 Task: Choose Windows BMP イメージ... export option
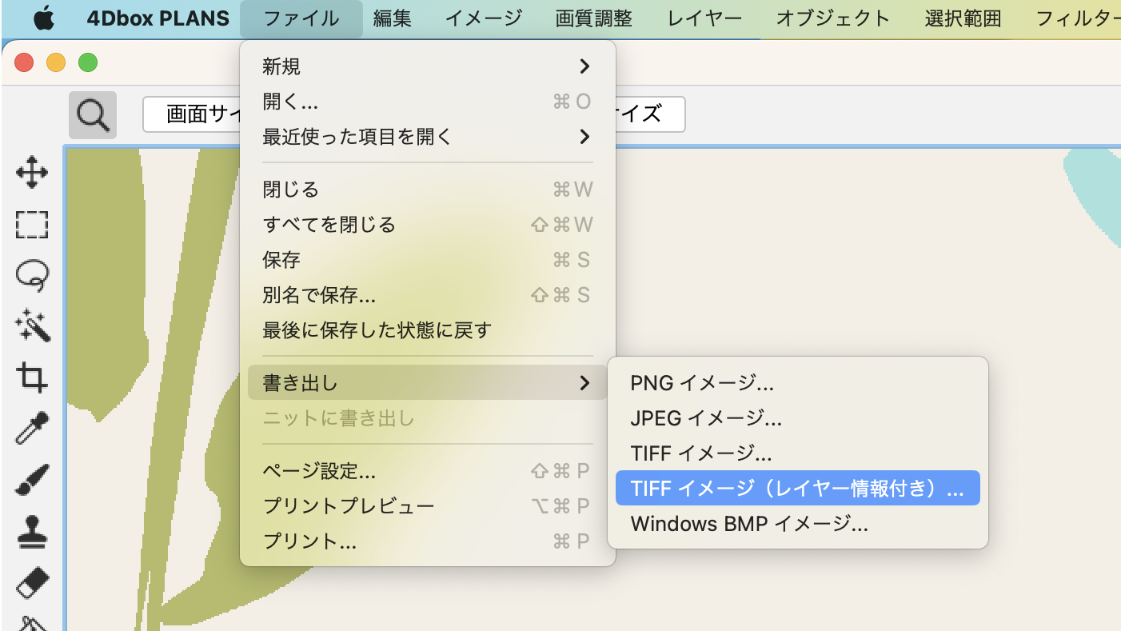tap(748, 524)
